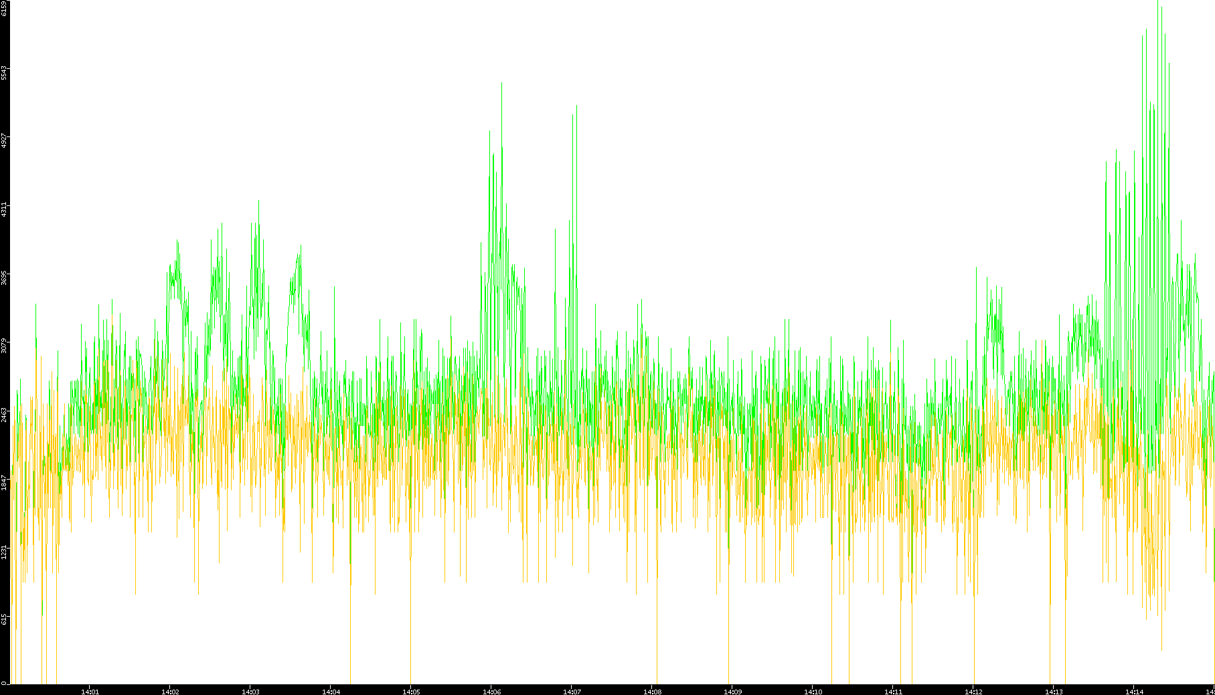Click the 4927 vertical axis label
The height and width of the screenshot is (695, 1215).
(4, 140)
